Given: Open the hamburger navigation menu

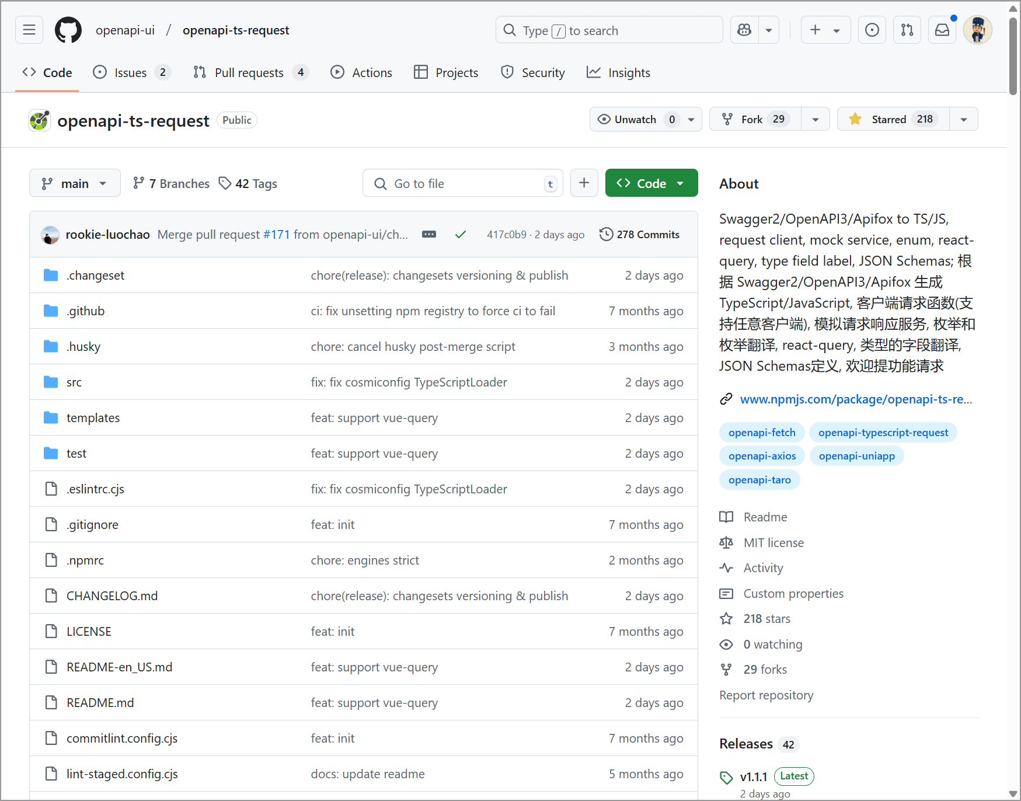Looking at the screenshot, I should pyautogui.click(x=29, y=30).
